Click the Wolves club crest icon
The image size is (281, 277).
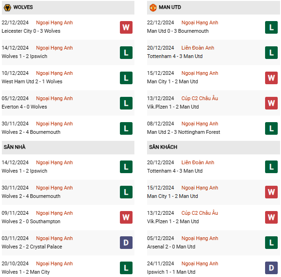[x=7, y=7]
